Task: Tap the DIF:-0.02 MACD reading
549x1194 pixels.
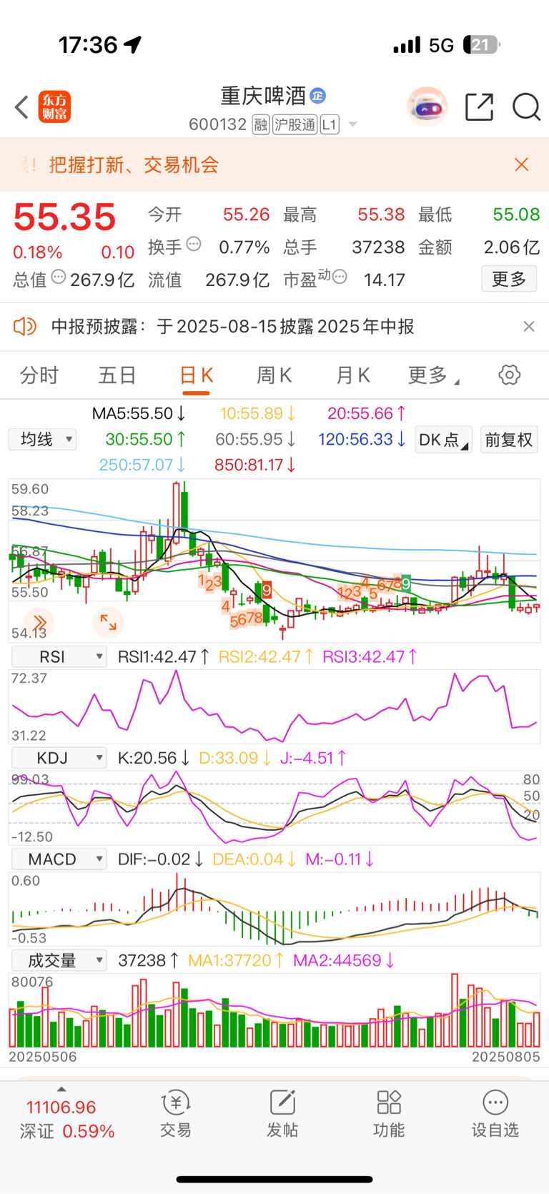Action: tap(161, 859)
